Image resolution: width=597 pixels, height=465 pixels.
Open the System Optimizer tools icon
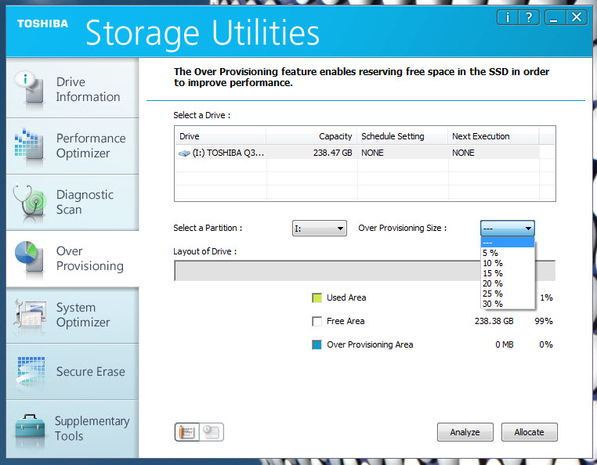coord(31,315)
